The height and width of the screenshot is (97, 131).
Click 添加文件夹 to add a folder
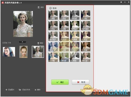(x=24, y=90)
